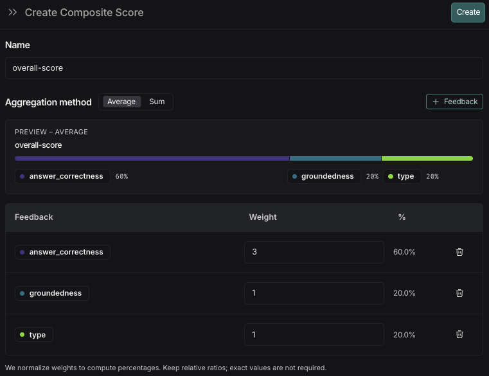The width and height of the screenshot is (489, 376).
Task: Select Average aggregation method
Action: pos(121,102)
